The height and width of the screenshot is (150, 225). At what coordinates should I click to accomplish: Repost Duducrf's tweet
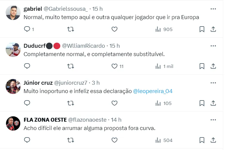[x=71, y=66]
